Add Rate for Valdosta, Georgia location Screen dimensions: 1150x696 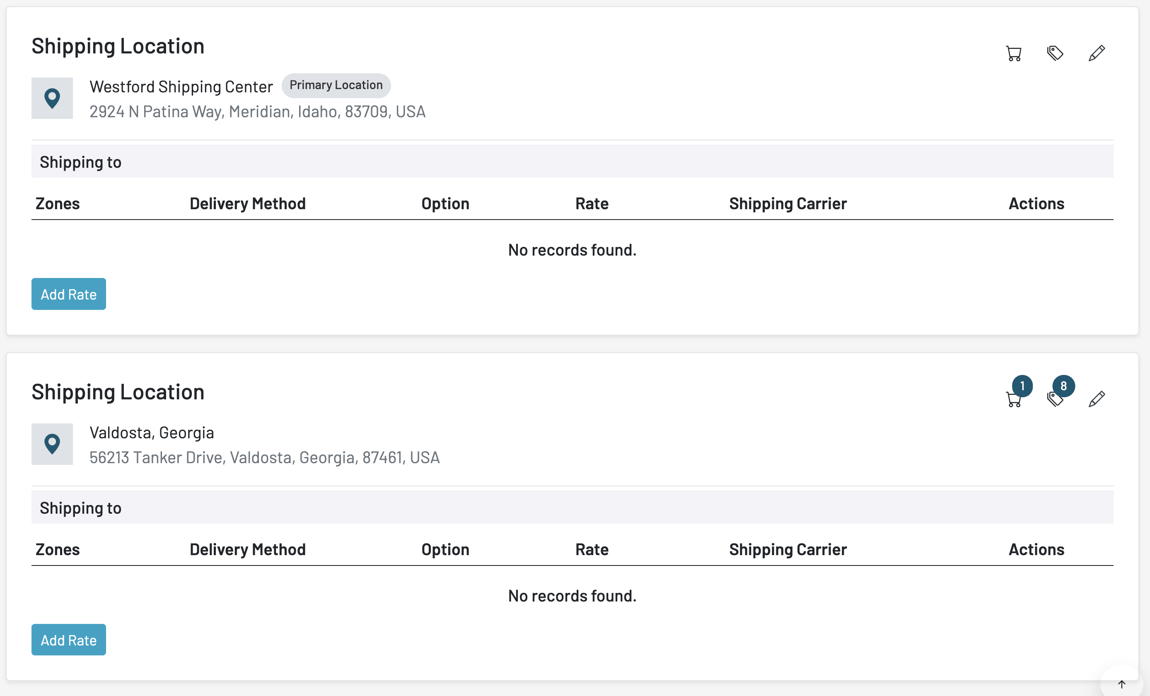click(x=69, y=640)
